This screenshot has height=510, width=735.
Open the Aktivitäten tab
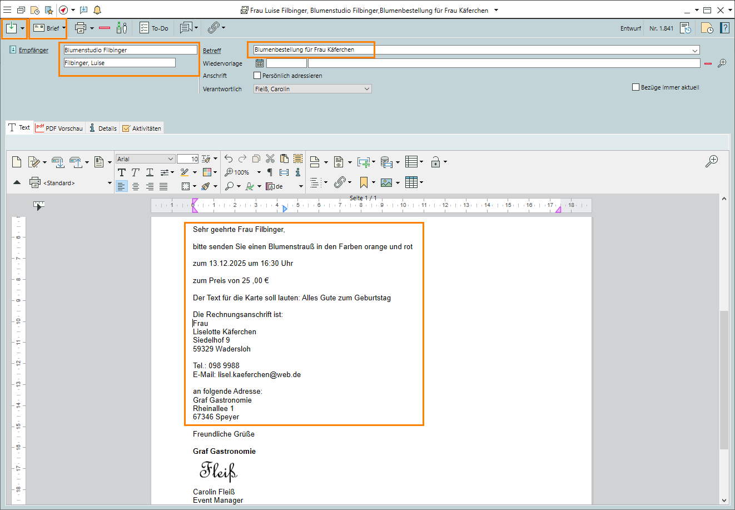[142, 128]
